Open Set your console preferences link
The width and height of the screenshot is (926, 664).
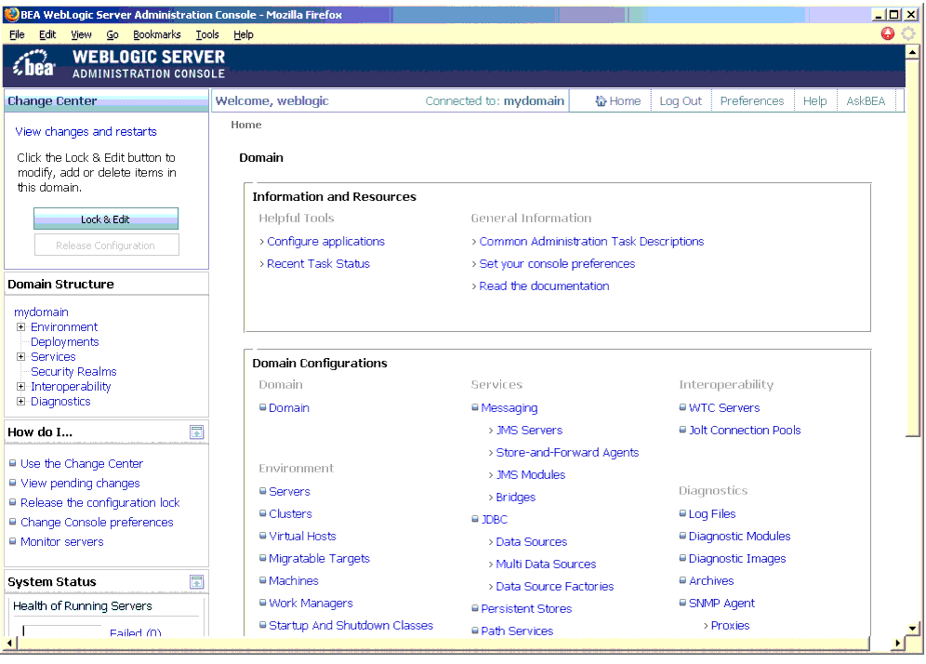pyautogui.click(x=557, y=263)
